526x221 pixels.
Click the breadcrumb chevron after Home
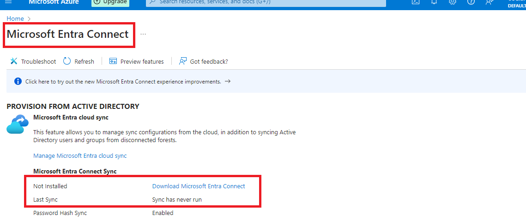tap(29, 19)
